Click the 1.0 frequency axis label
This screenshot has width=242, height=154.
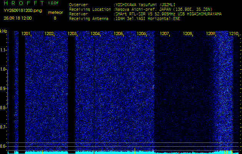[3, 70]
